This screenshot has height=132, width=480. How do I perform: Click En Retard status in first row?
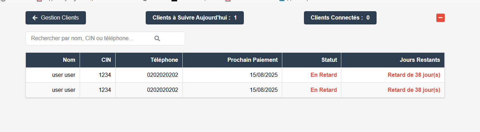point(324,75)
